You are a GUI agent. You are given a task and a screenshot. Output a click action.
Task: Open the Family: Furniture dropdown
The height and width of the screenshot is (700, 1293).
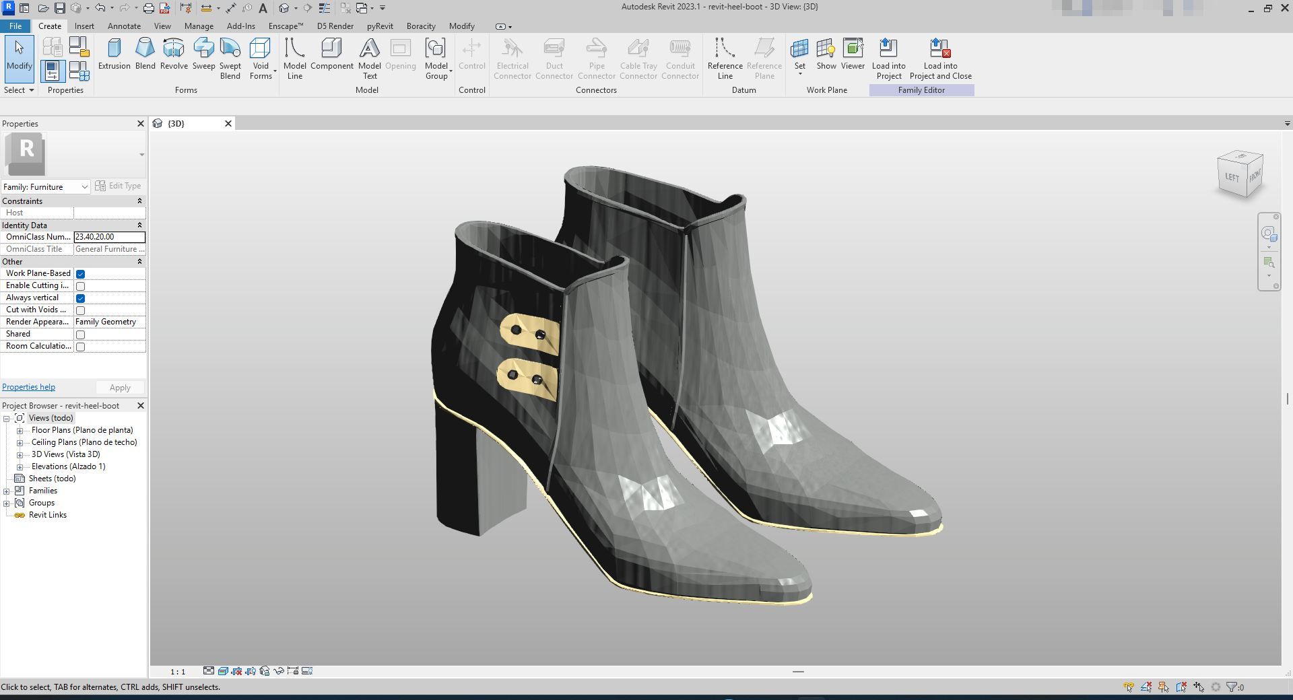click(x=46, y=186)
